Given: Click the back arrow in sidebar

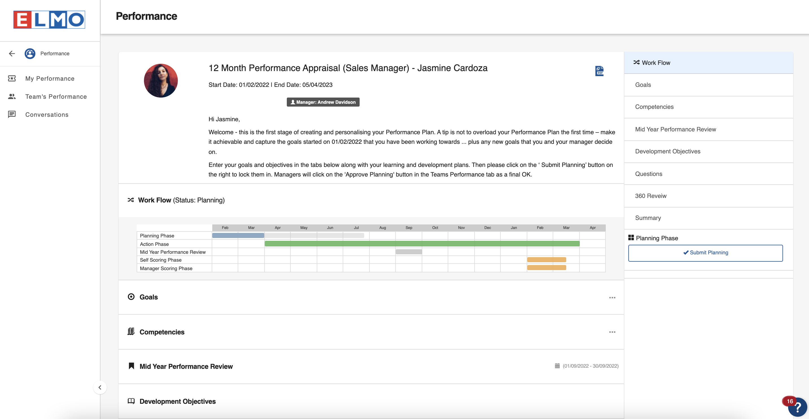Looking at the screenshot, I should (x=12, y=54).
